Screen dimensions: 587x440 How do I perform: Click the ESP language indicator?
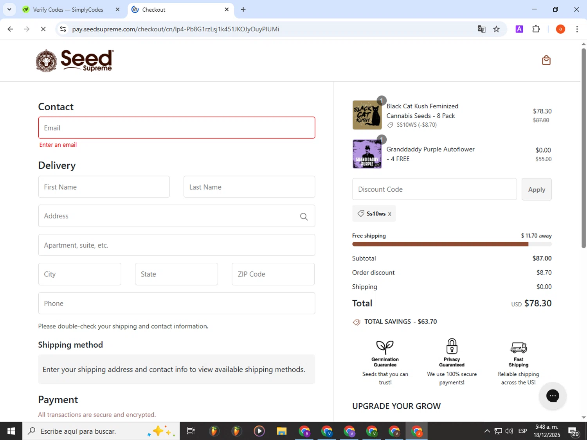[522, 431]
